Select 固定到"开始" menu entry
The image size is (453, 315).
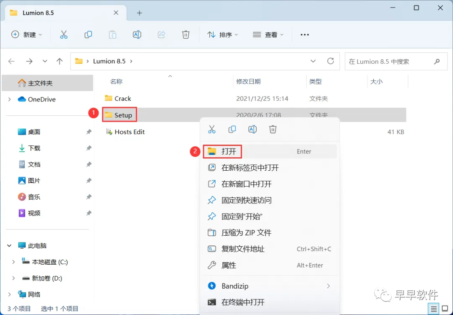coord(269,216)
